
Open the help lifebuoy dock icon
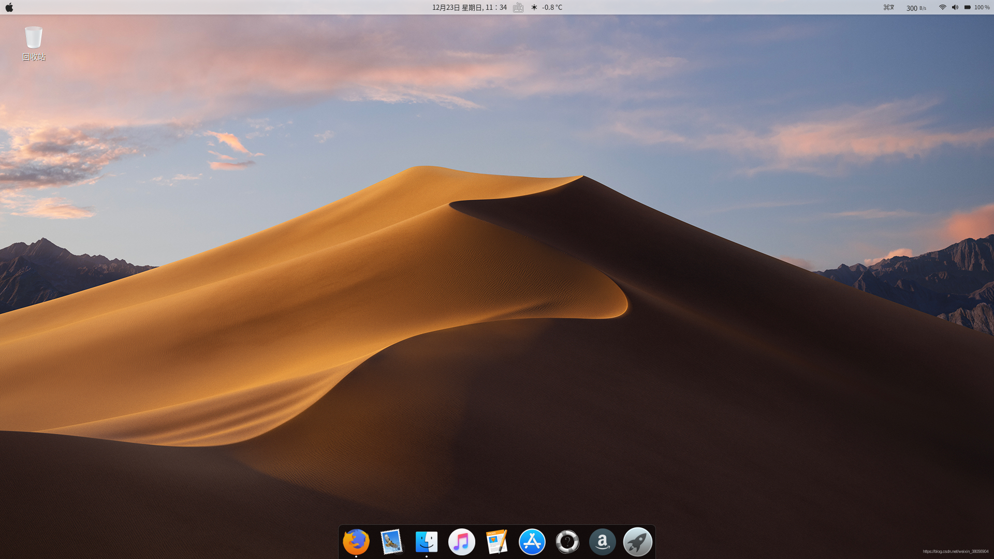(x=567, y=542)
